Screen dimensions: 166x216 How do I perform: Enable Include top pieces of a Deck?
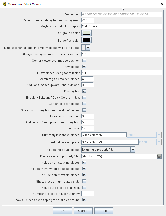pos(84,188)
